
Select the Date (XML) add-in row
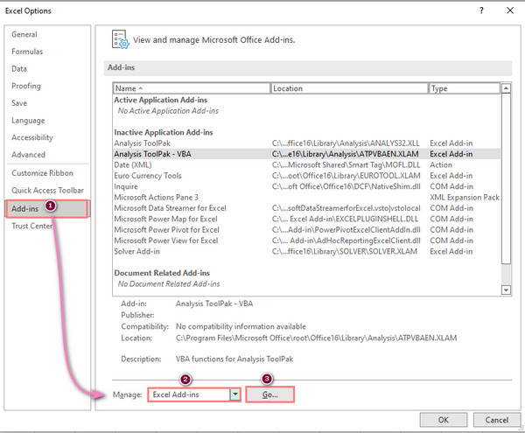(307, 165)
